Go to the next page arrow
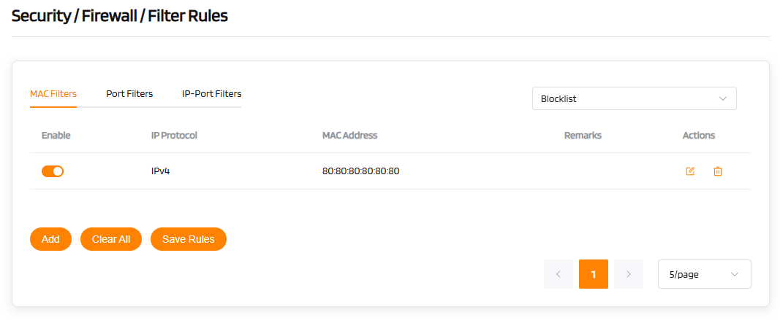780x320 pixels. [629, 274]
